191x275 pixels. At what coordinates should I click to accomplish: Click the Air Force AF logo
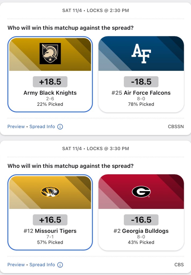click(141, 53)
